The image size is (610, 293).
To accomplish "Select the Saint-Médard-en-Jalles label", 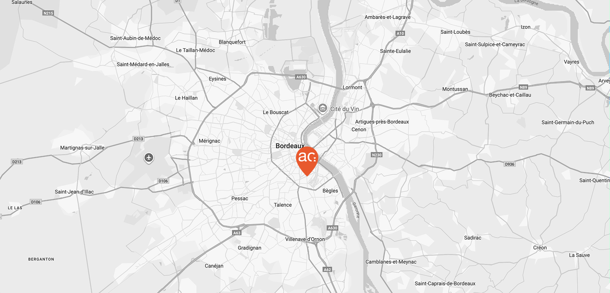I will pos(143,64).
